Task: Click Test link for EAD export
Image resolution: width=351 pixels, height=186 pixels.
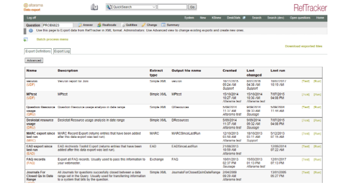Action: coord(305,147)
